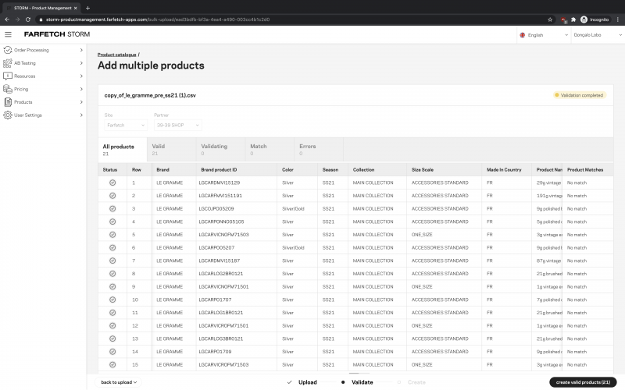Open the English language dropdown
Screen dimensions: 625x390
click(x=544, y=35)
